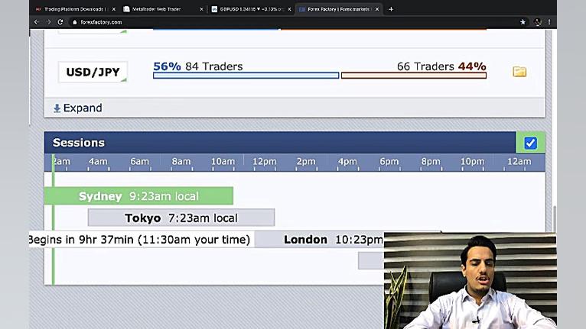Click the USD/JPY short traders red bar
Screen dimensions: 586x329
(414, 76)
